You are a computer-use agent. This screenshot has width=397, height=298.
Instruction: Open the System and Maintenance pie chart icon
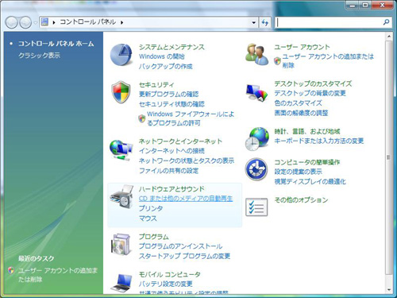click(121, 55)
